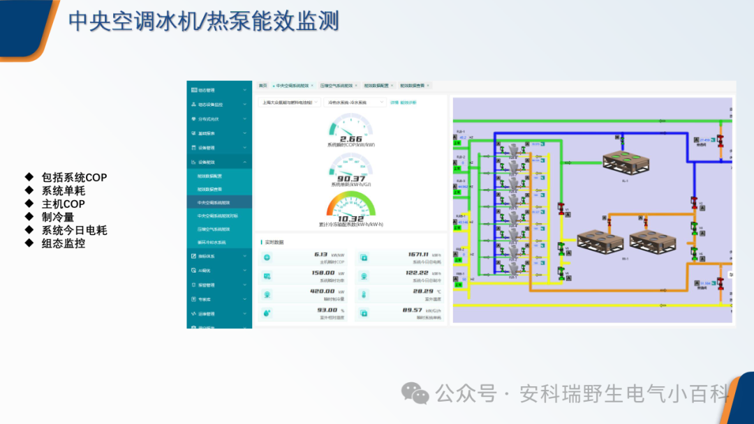Close the 中央空调系统能效 tab
This screenshot has height=424, width=754.
312,86
